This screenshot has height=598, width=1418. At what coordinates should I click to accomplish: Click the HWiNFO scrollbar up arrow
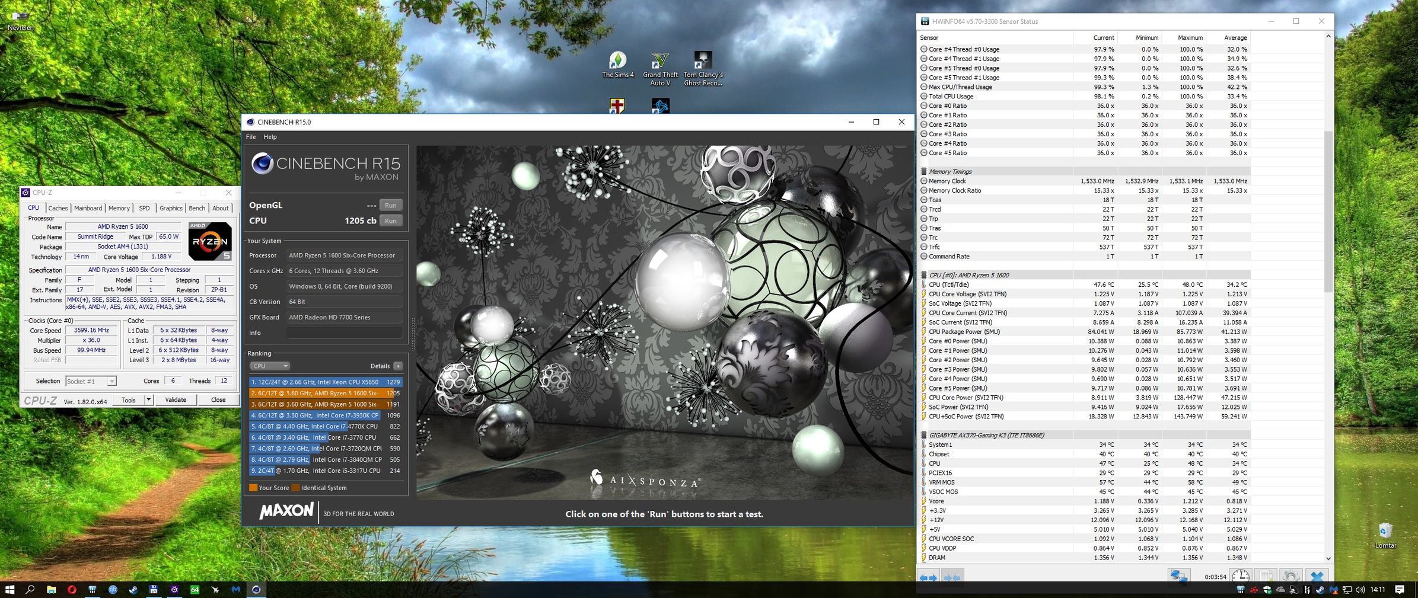1328,37
